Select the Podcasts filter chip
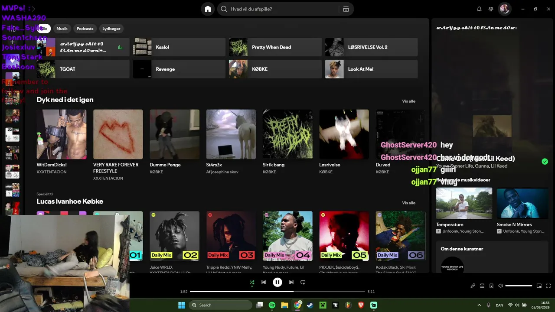The image size is (555, 312). (x=85, y=29)
